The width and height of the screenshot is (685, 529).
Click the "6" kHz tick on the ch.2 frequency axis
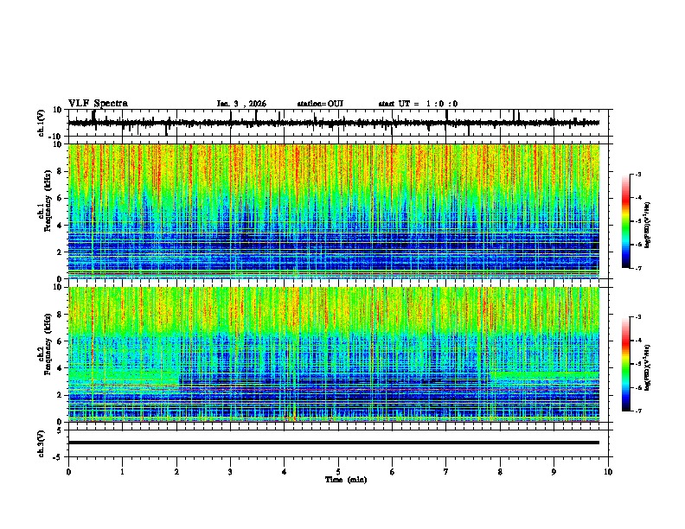[60, 341]
